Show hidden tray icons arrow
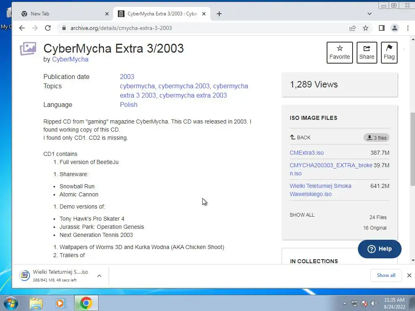This screenshot has height=311, width=415. click(344, 303)
